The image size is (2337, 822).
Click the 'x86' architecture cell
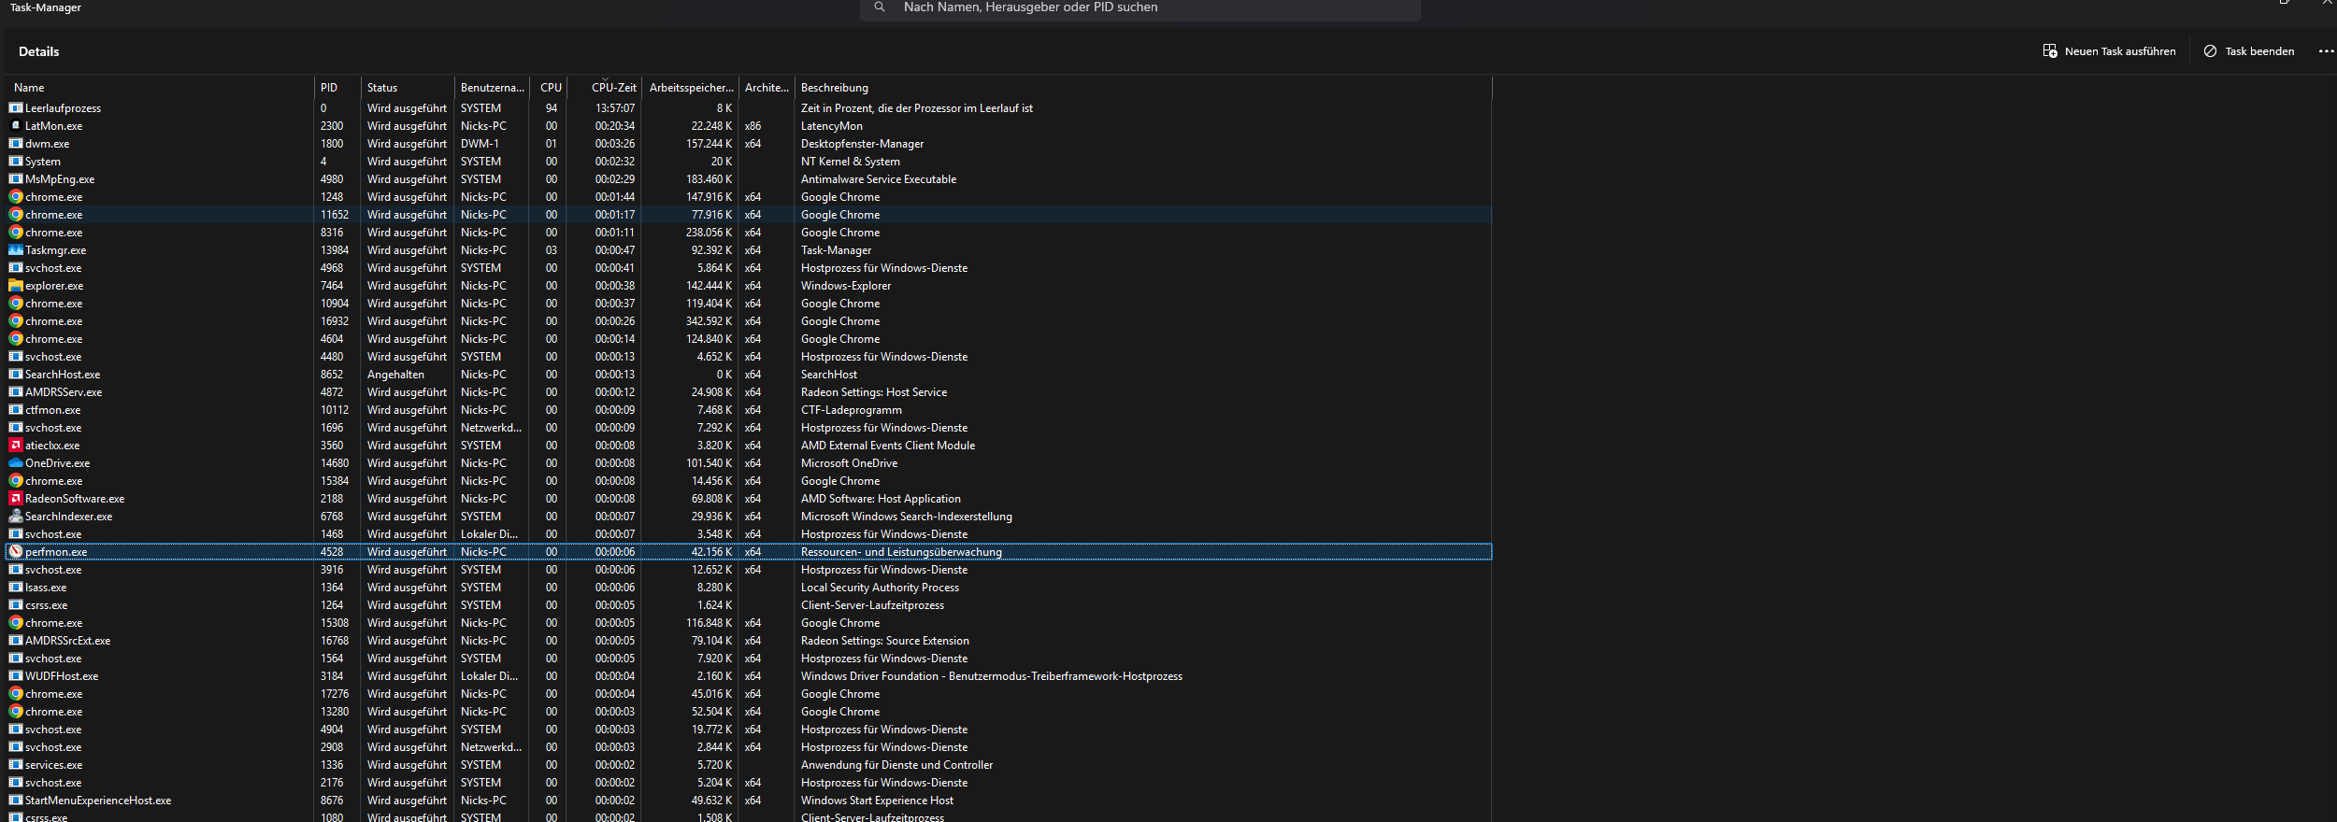753,126
